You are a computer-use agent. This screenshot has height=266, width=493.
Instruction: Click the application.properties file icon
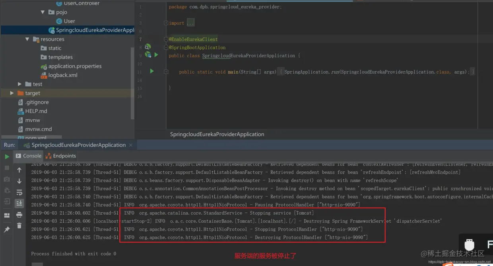pos(44,66)
